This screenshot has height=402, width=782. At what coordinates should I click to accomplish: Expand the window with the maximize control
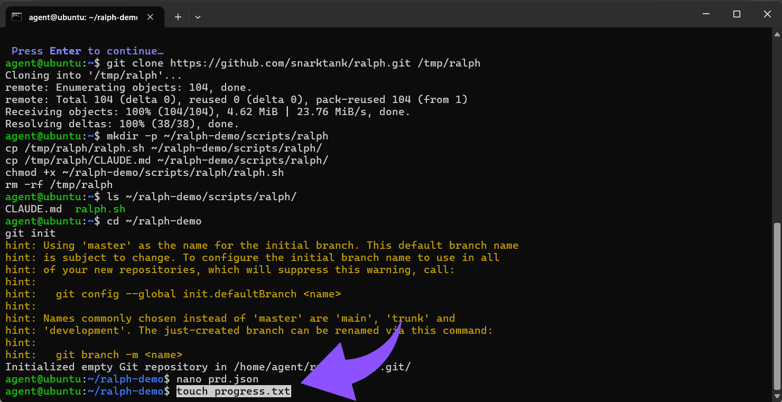[x=736, y=14]
